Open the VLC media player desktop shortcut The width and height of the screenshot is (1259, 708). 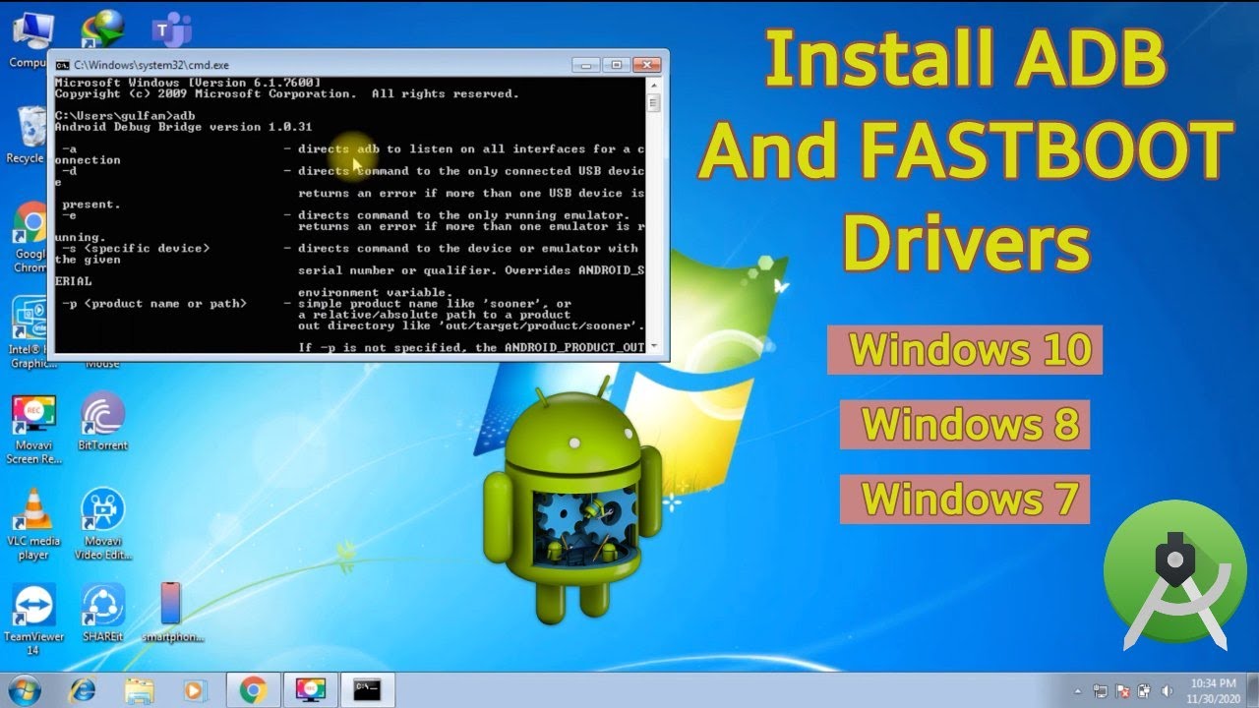(x=32, y=511)
